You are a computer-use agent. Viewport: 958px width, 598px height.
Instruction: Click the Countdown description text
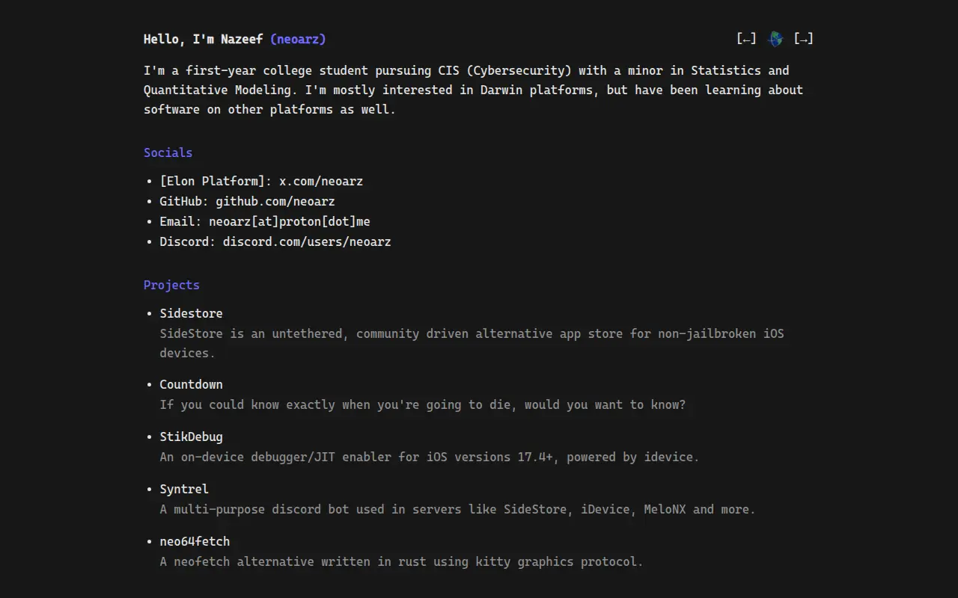point(422,404)
